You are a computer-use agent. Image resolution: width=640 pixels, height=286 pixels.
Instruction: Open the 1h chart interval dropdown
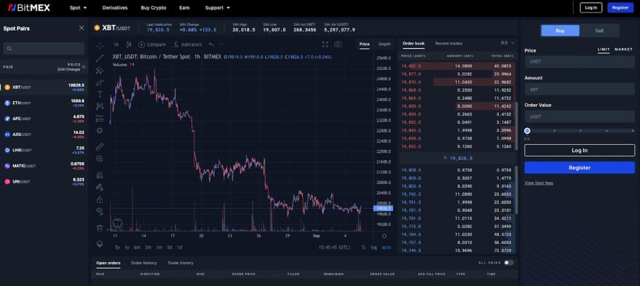pos(116,44)
